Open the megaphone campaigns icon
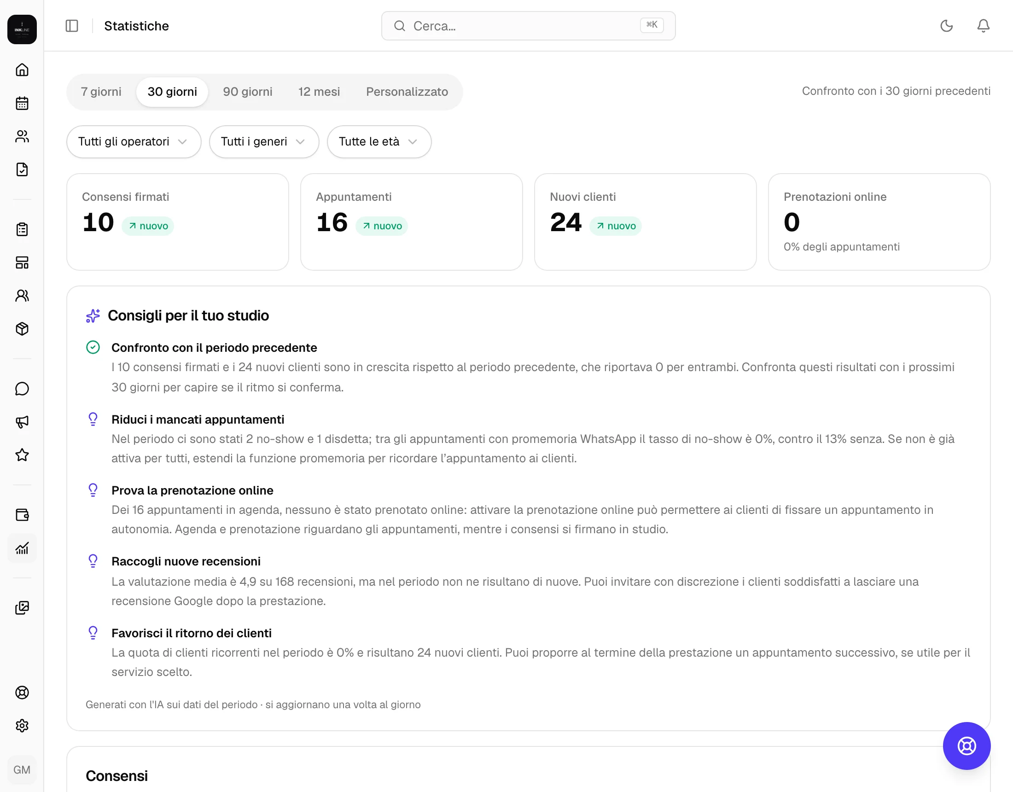The height and width of the screenshot is (792, 1013). point(22,422)
